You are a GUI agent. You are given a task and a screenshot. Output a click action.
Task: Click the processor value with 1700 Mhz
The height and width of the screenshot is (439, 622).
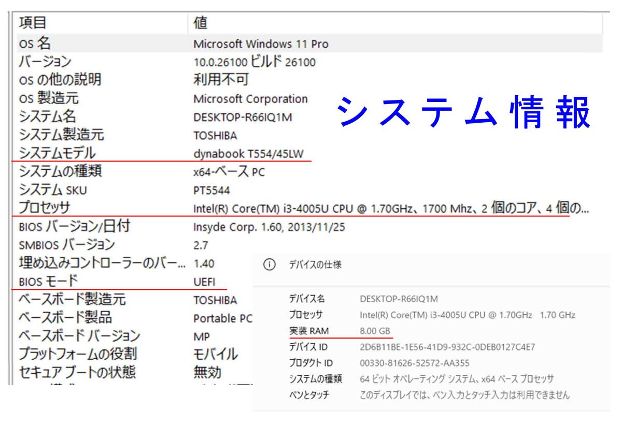391,209
